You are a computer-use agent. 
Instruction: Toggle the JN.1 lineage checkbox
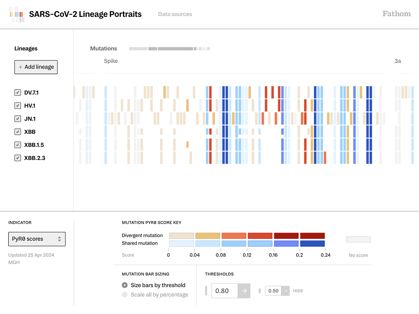click(x=18, y=119)
